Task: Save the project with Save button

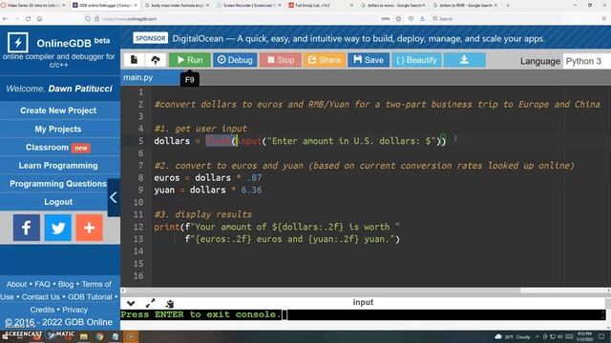Action: pos(369,60)
